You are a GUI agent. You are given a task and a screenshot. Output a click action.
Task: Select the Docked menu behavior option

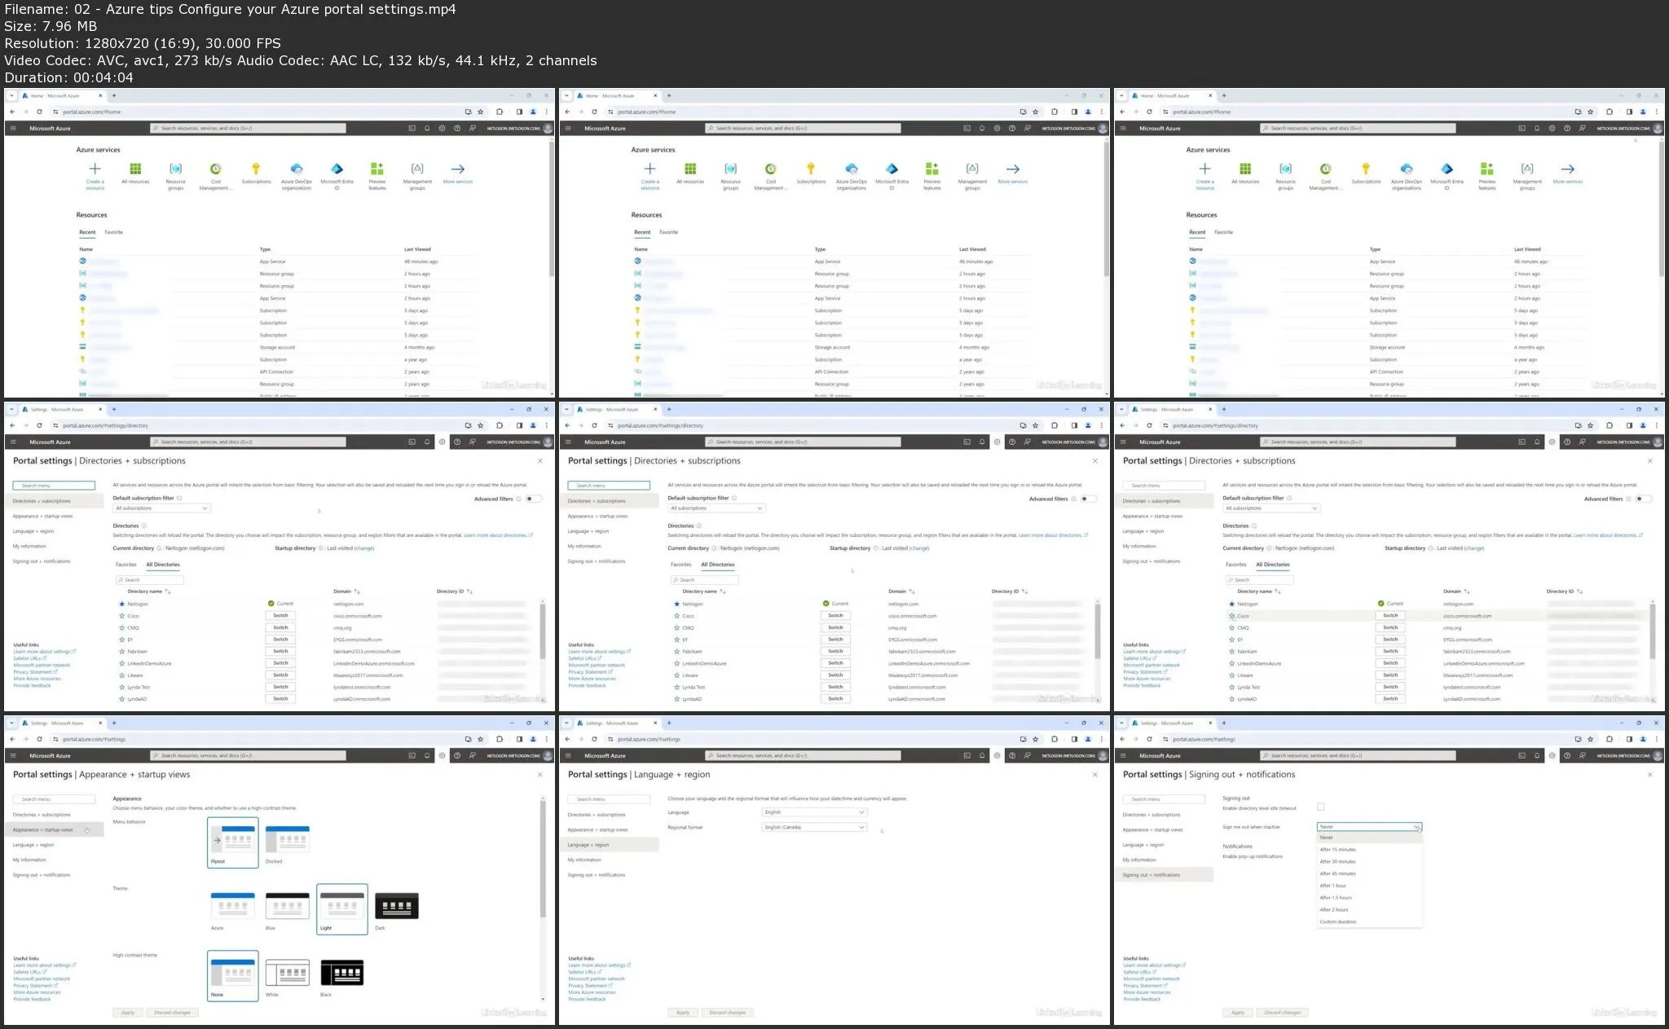[x=287, y=839]
